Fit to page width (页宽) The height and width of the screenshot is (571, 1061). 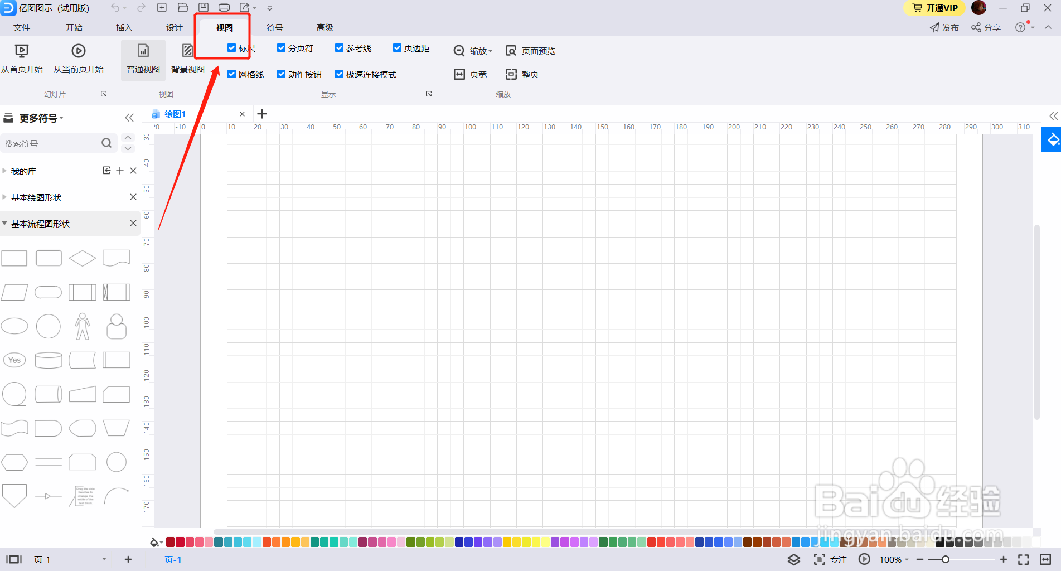tap(471, 74)
